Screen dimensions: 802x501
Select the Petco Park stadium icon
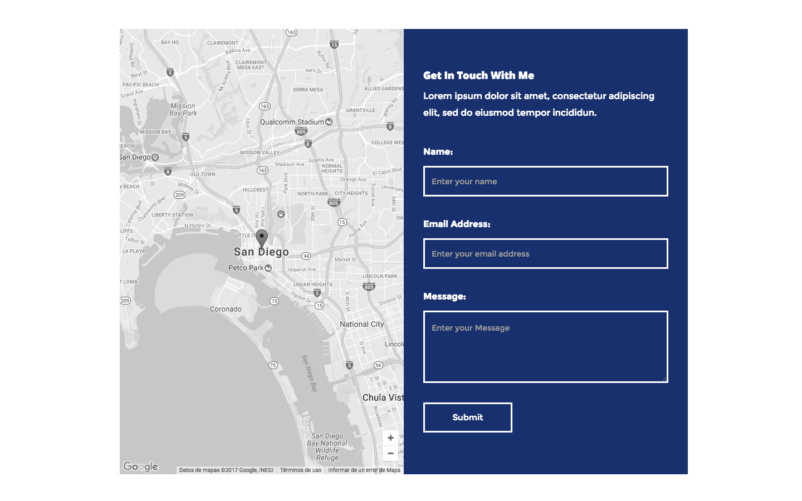pyautogui.click(x=268, y=267)
